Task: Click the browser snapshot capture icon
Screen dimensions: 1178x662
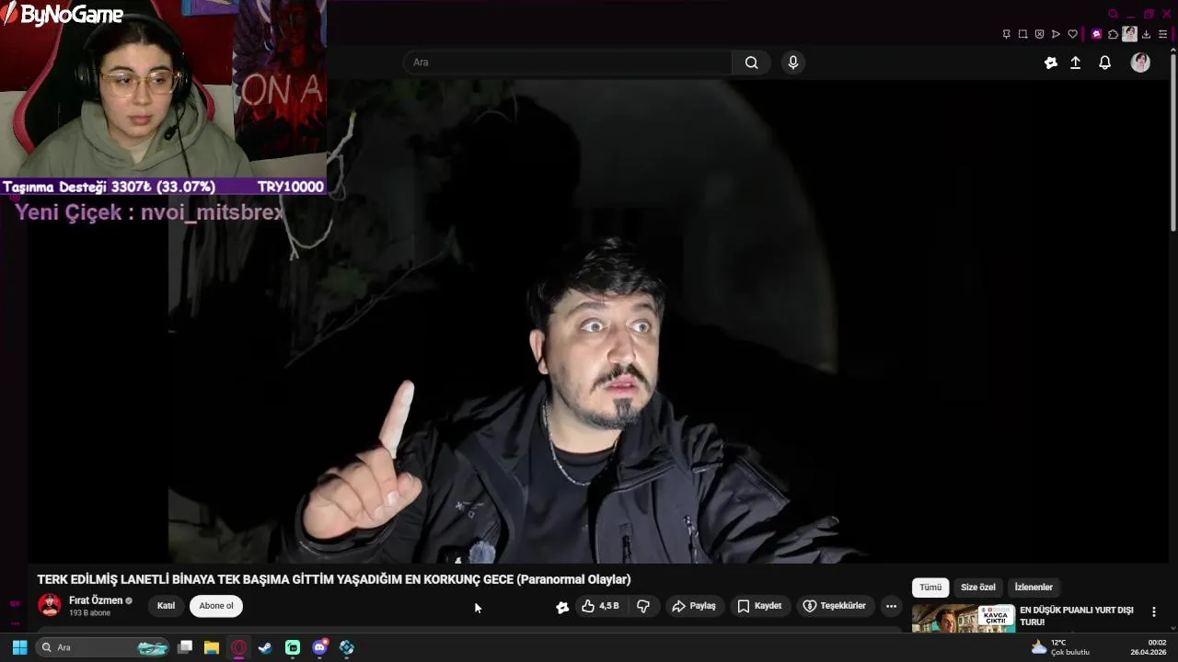Action: point(1022,34)
